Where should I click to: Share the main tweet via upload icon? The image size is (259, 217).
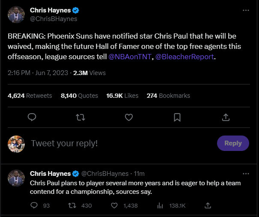[226, 117]
